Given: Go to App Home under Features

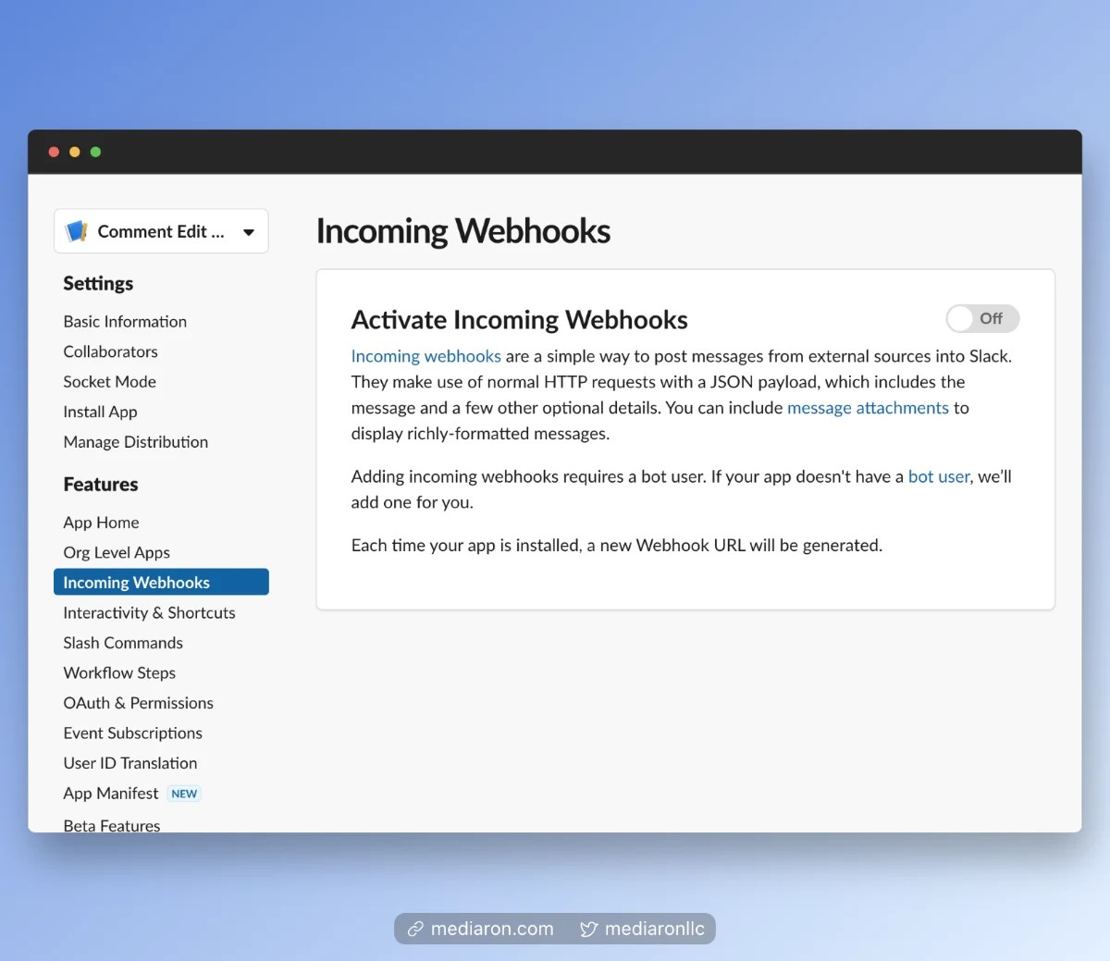Looking at the screenshot, I should click(101, 522).
